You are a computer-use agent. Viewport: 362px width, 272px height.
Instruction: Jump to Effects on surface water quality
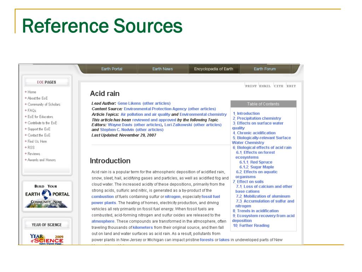click(x=258, y=126)
